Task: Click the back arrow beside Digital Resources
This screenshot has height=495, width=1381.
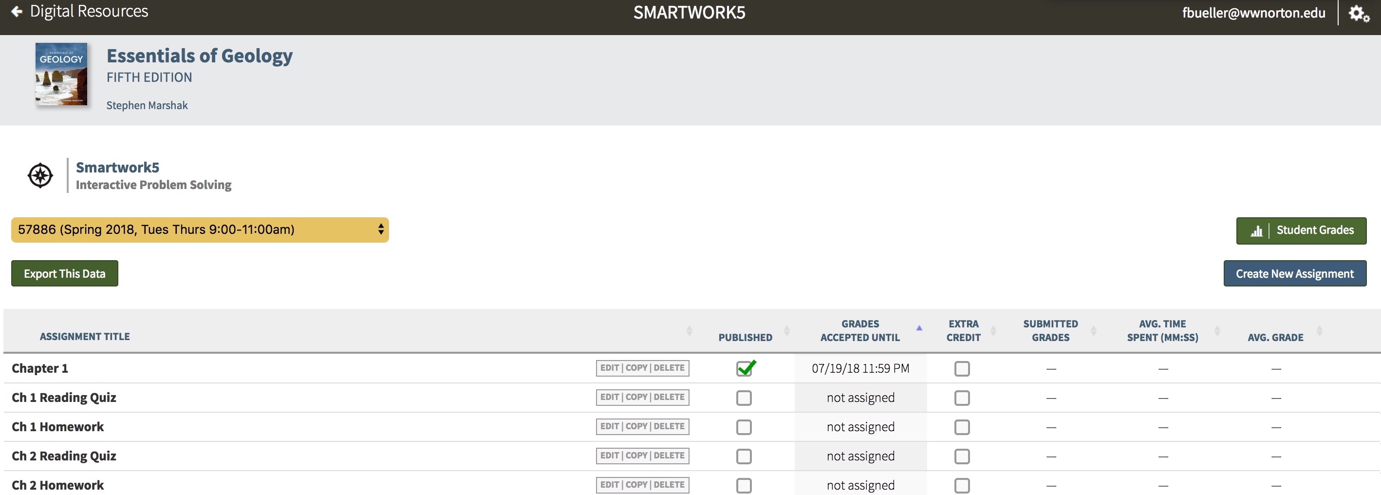Action: coord(17,11)
